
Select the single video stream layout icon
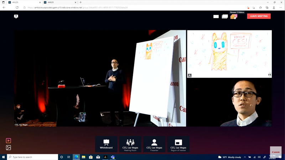point(216,16)
